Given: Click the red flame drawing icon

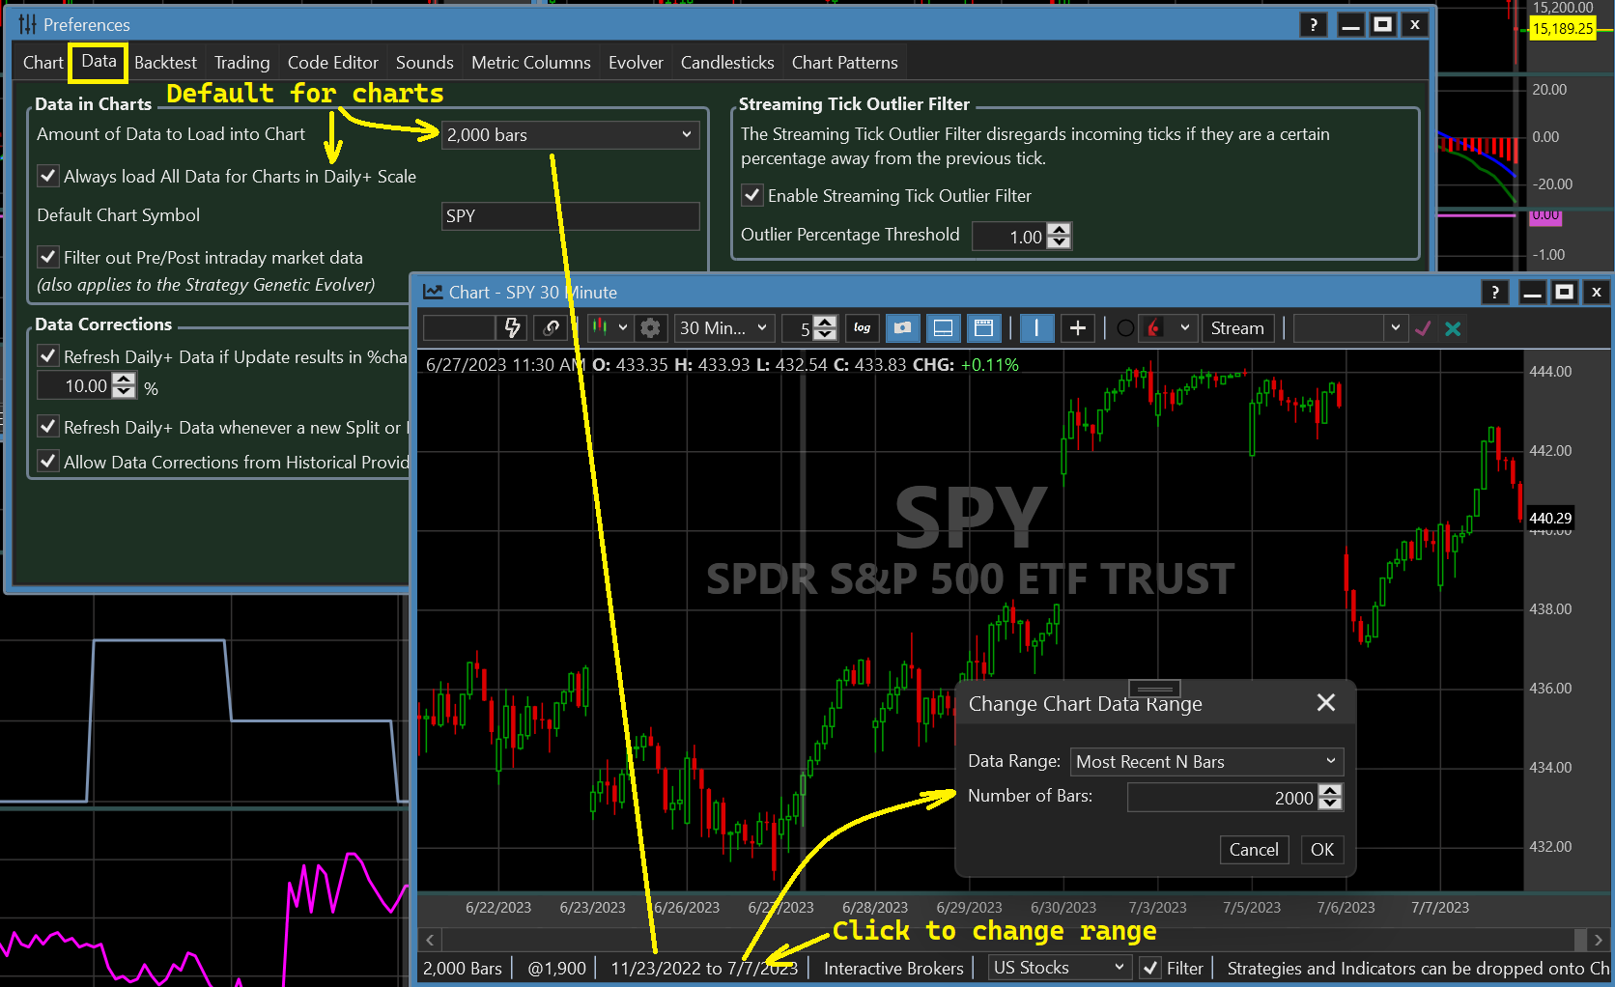Looking at the screenshot, I should 1154,328.
